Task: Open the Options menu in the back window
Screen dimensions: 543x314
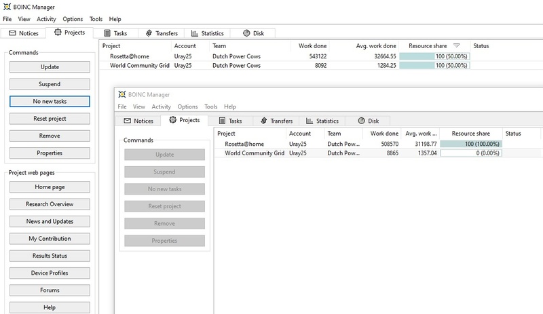Action: click(73, 19)
